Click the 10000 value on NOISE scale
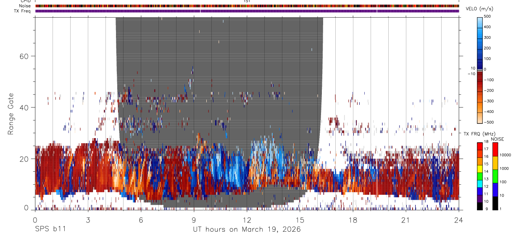 coord(505,155)
